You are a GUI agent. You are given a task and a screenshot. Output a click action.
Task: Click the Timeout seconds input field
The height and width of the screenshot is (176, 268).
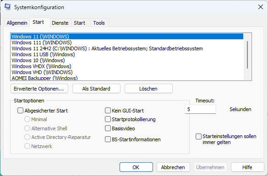click(200, 109)
